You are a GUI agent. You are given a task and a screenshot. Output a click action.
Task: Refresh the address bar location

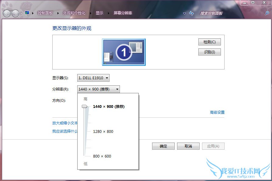pyautogui.click(x=191, y=13)
